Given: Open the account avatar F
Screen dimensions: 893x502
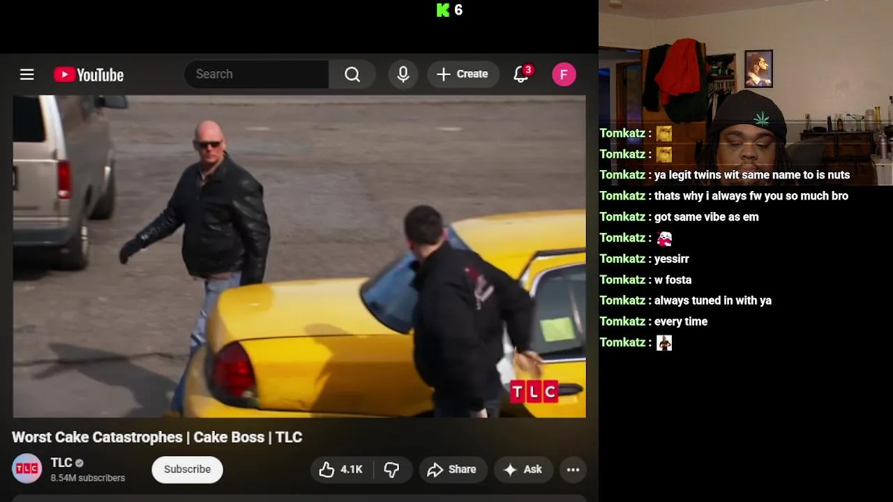Looking at the screenshot, I should click(564, 75).
